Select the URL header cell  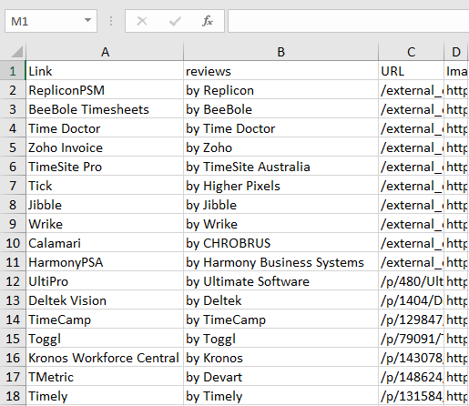click(411, 71)
